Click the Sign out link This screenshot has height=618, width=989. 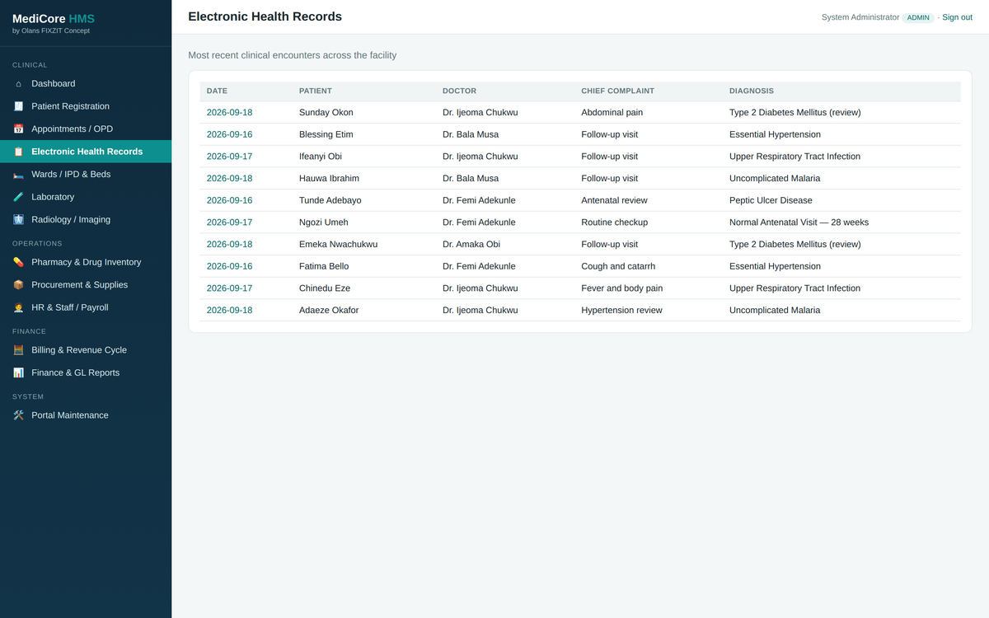coord(957,17)
